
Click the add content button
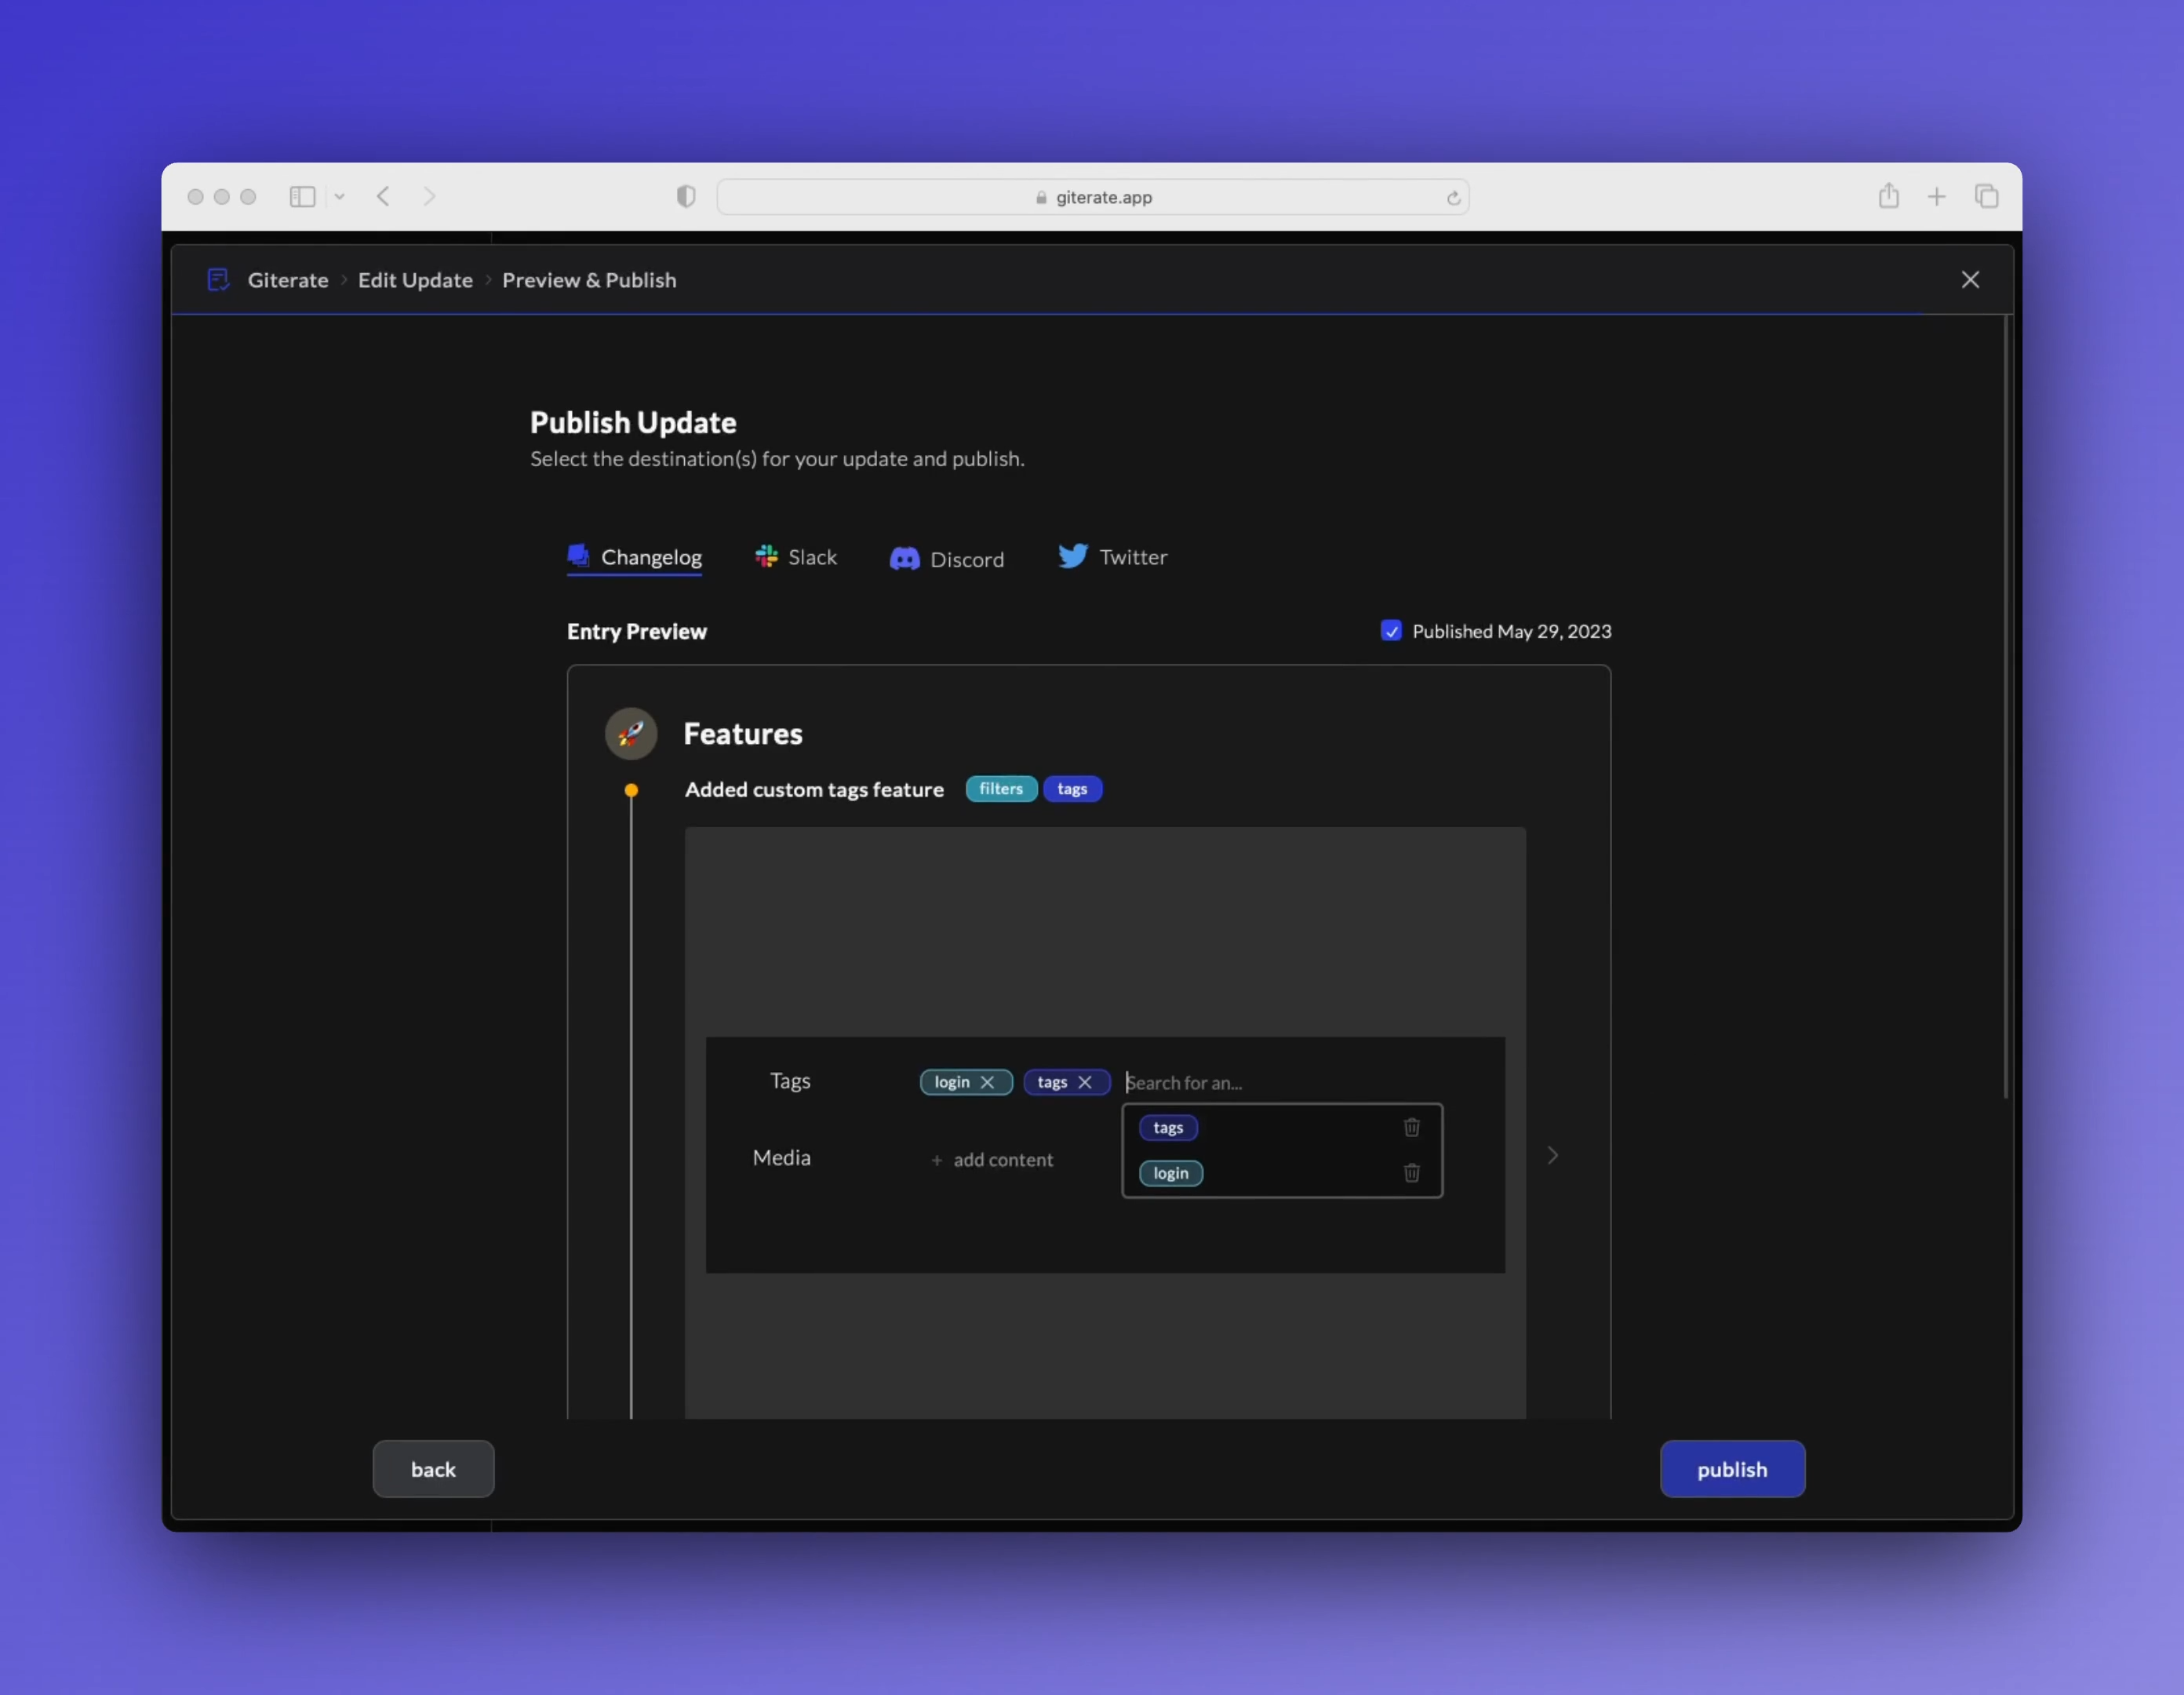point(992,1160)
